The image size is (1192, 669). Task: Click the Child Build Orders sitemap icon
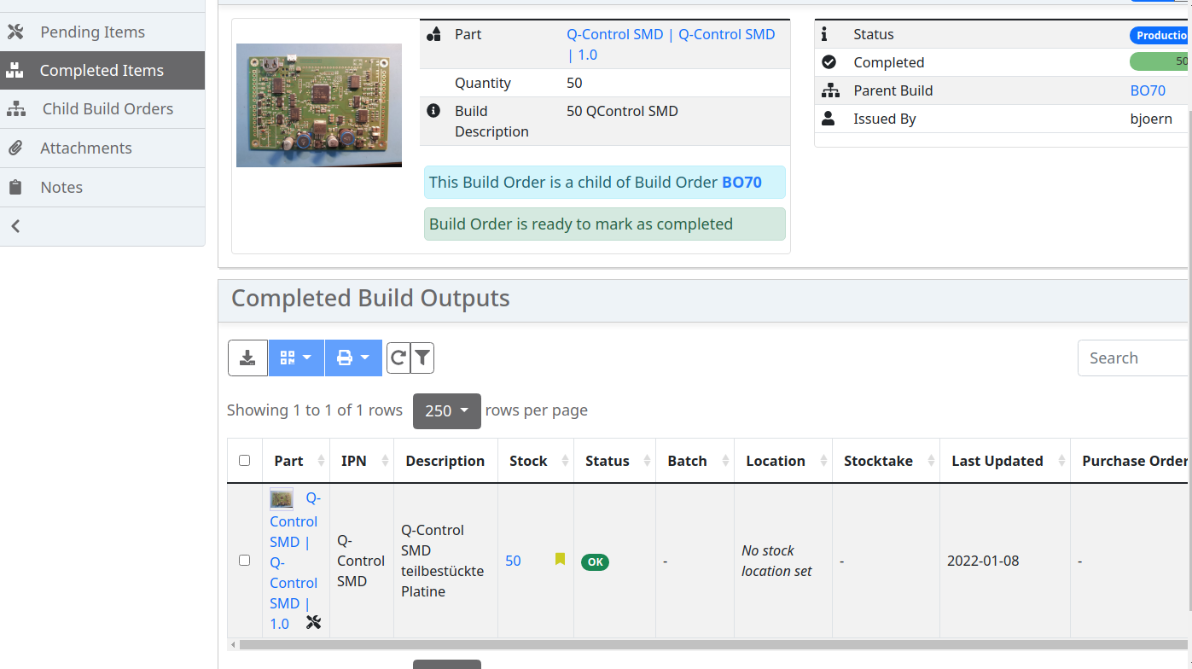16,109
